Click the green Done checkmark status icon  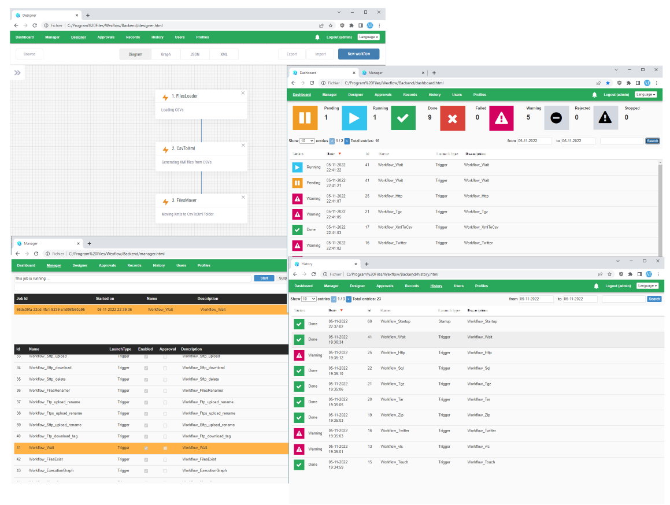click(x=403, y=118)
